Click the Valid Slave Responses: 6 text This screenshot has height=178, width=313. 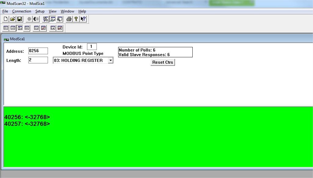tap(144, 55)
